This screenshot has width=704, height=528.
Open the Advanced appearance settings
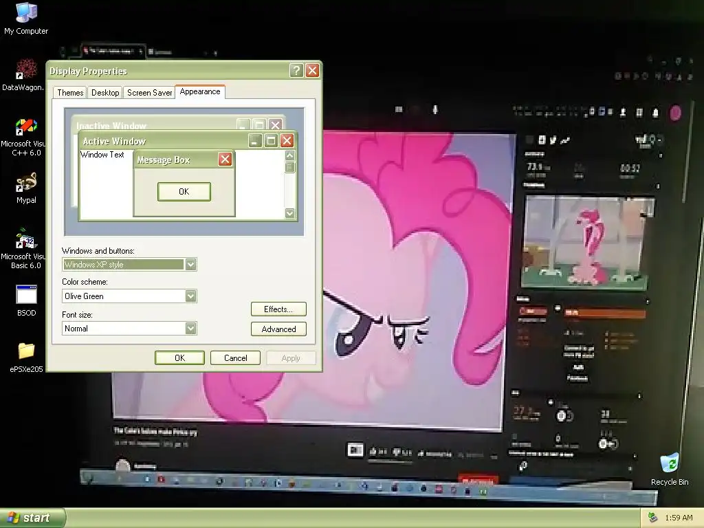278,329
